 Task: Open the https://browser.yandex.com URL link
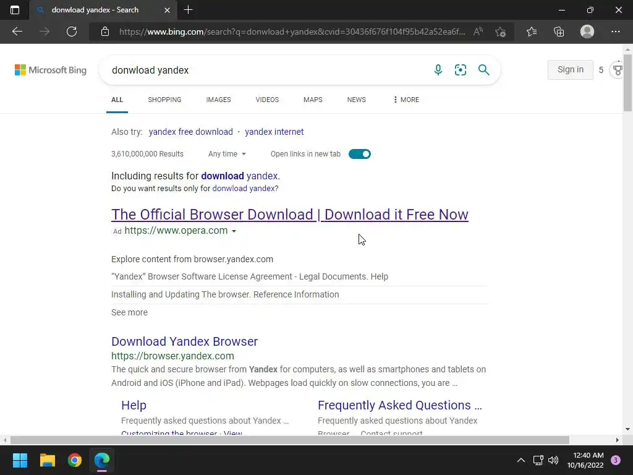tap(173, 356)
